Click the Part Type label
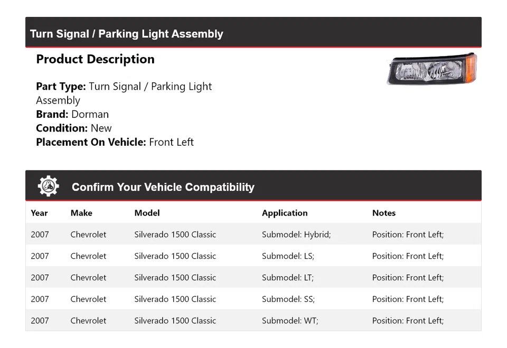Viewport: 507px width, 348px height. click(x=61, y=87)
